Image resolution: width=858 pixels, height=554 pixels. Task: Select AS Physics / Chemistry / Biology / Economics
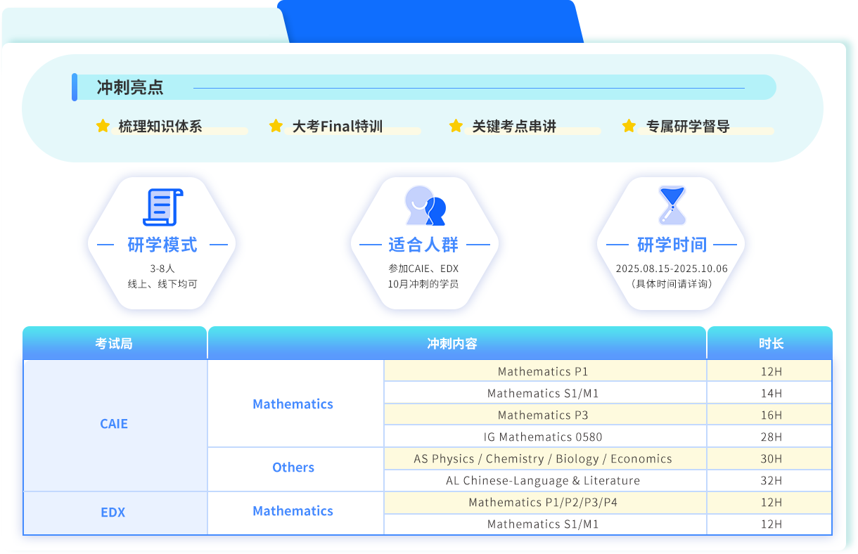(543, 458)
